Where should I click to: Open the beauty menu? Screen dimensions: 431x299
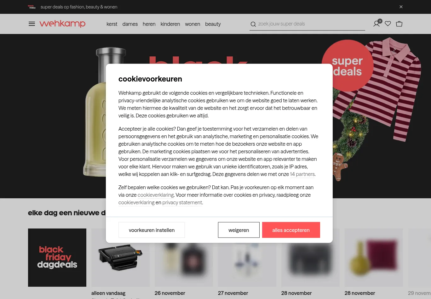click(x=213, y=24)
